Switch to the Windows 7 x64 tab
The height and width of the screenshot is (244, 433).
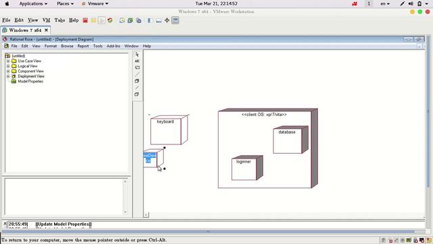pos(25,30)
